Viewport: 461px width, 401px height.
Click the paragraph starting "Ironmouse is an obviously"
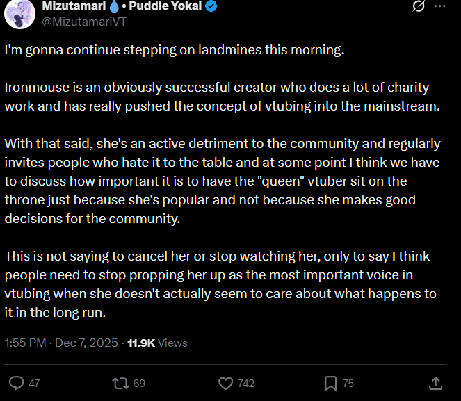click(x=216, y=97)
